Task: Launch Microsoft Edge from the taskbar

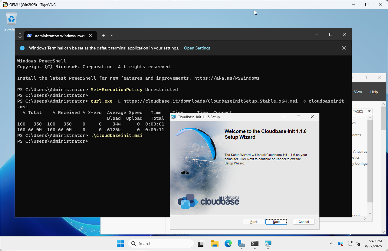Action: (x=228, y=243)
